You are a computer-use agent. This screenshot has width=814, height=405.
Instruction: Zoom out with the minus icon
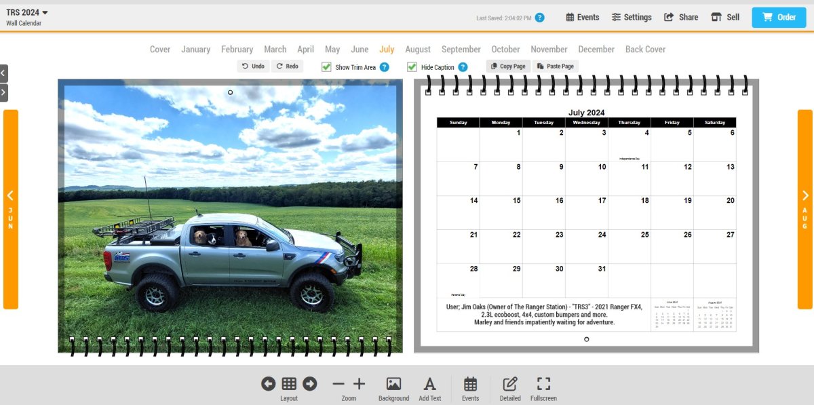click(x=338, y=384)
